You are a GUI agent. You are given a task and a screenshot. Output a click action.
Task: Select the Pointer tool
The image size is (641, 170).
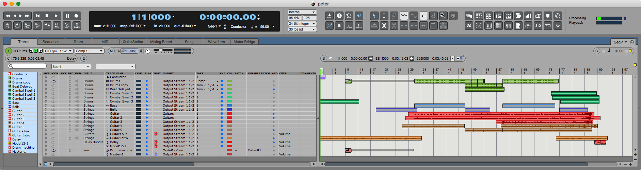pos(374,16)
